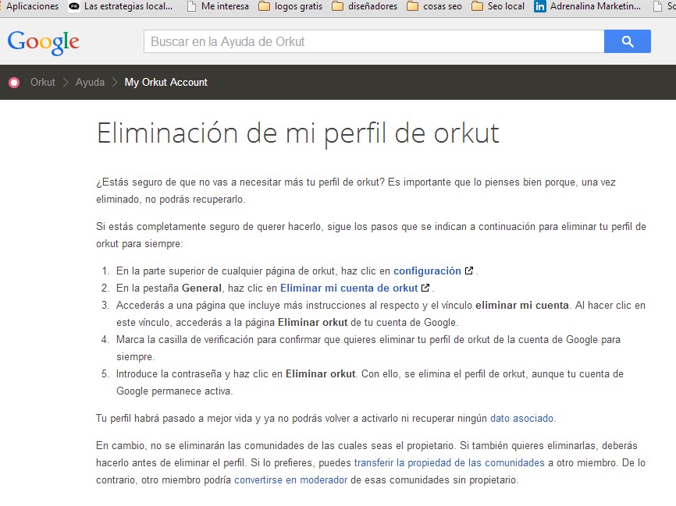Image resolution: width=676 pixels, height=506 pixels.
Task: Click 'Marca la casilla de verificación' step text
Action: 368,348
